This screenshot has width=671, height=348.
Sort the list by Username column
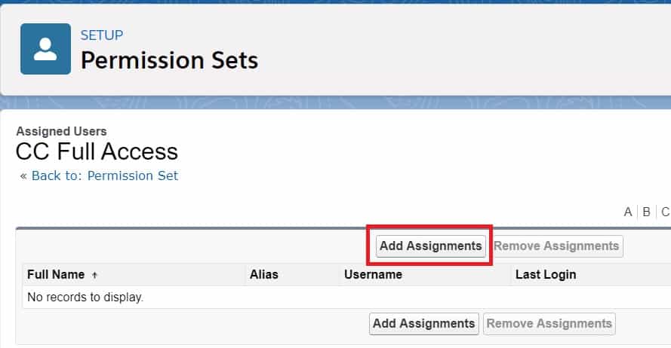[x=373, y=275]
